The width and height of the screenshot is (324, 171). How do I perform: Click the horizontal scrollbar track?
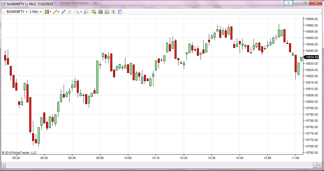pyautogui.click(x=159, y=165)
